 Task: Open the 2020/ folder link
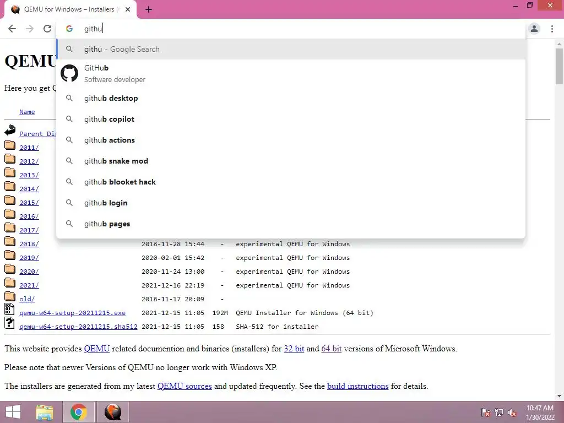coord(29,272)
